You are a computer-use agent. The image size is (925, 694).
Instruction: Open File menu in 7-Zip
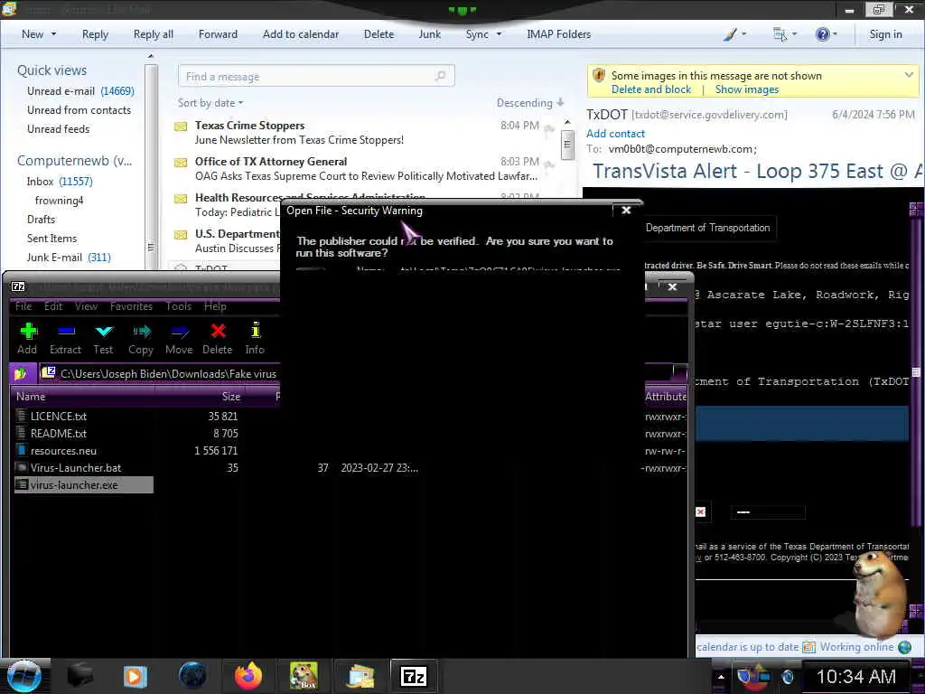pyautogui.click(x=23, y=306)
